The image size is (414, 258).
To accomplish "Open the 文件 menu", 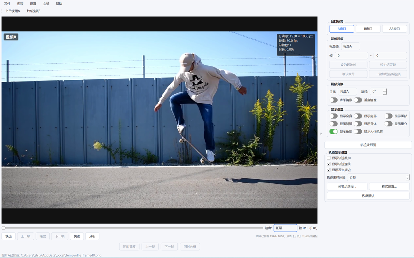I will 7,3.
